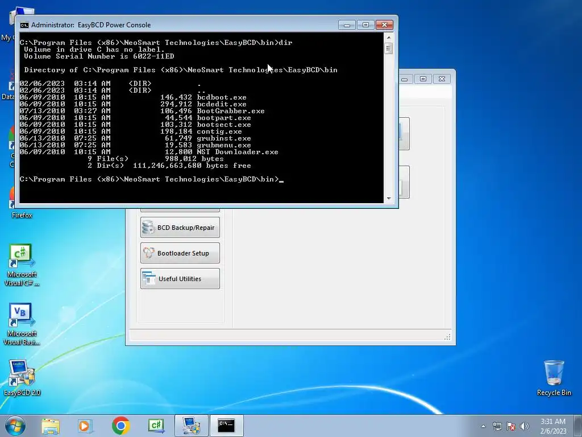Open Windows Explorer from the taskbar
The image size is (582, 437).
(x=51, y=426)
